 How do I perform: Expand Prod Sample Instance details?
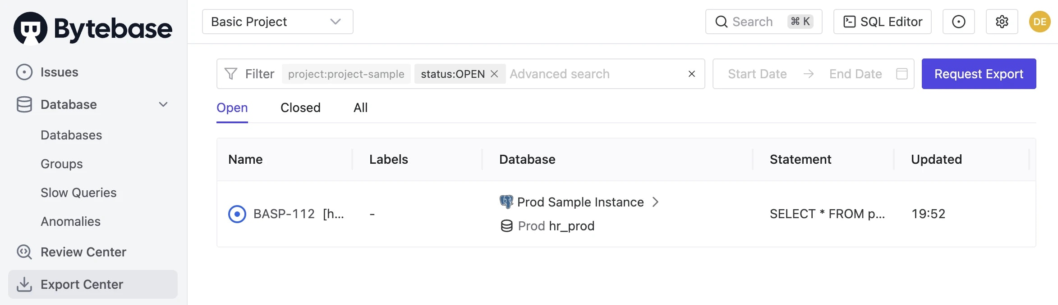pyautogui.click(x=656, y=202)
